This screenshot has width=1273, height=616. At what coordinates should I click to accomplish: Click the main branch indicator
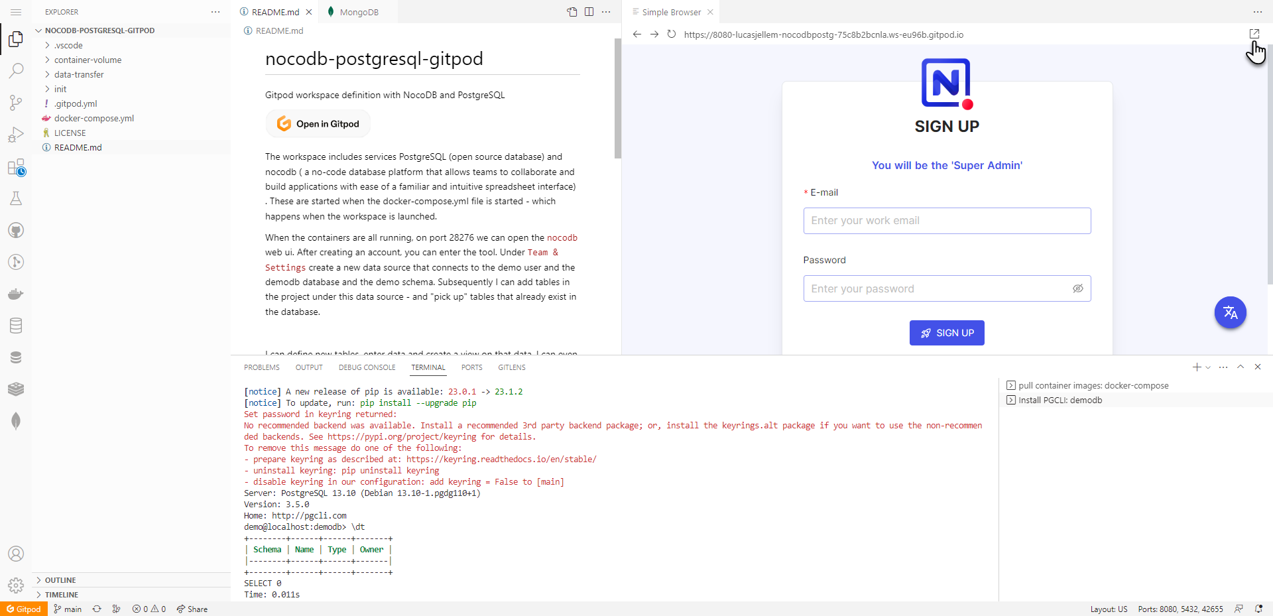coord(68,609)
